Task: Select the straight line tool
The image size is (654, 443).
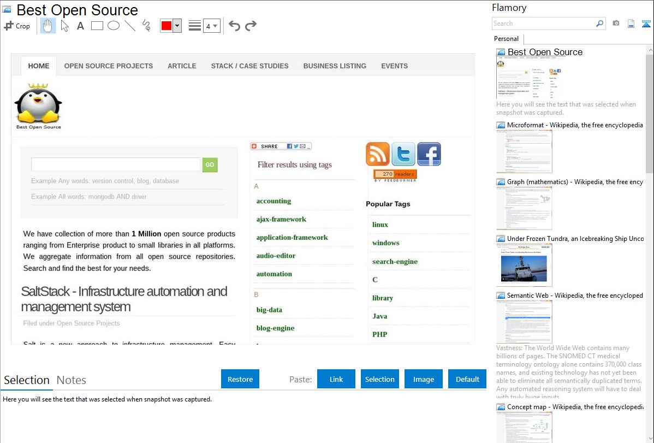Action: [x=130, y=26]
